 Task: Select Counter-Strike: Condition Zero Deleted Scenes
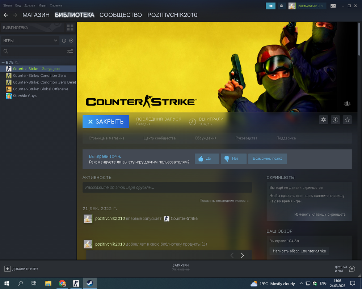[x=38, y=82]
